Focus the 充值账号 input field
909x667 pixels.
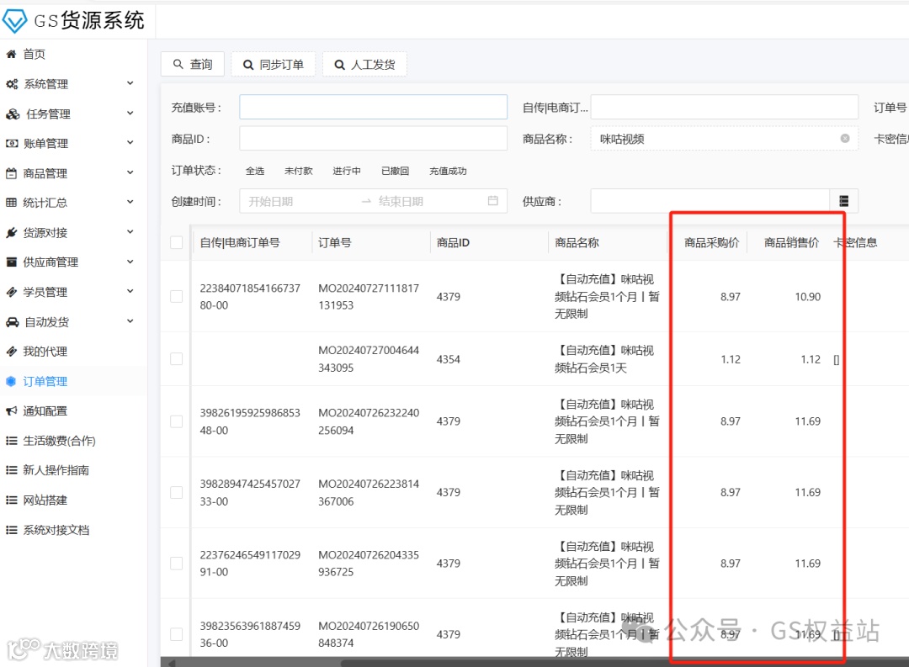point(374,107)
